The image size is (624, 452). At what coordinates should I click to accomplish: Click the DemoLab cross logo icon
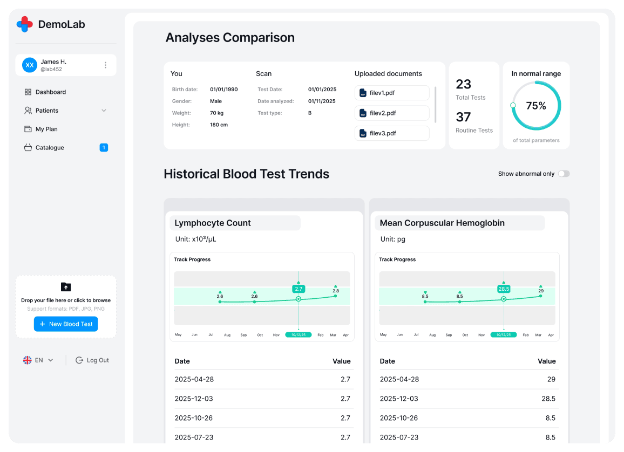click(x=25, y=24)
